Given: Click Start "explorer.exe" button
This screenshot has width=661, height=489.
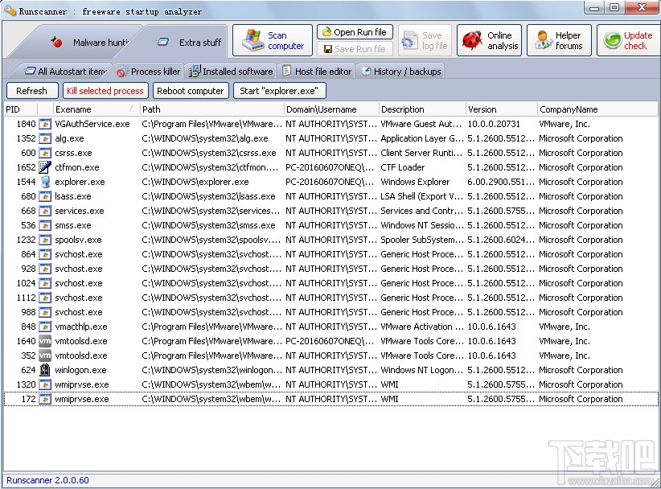Looking at the screenshot, I should pos(279,91).
